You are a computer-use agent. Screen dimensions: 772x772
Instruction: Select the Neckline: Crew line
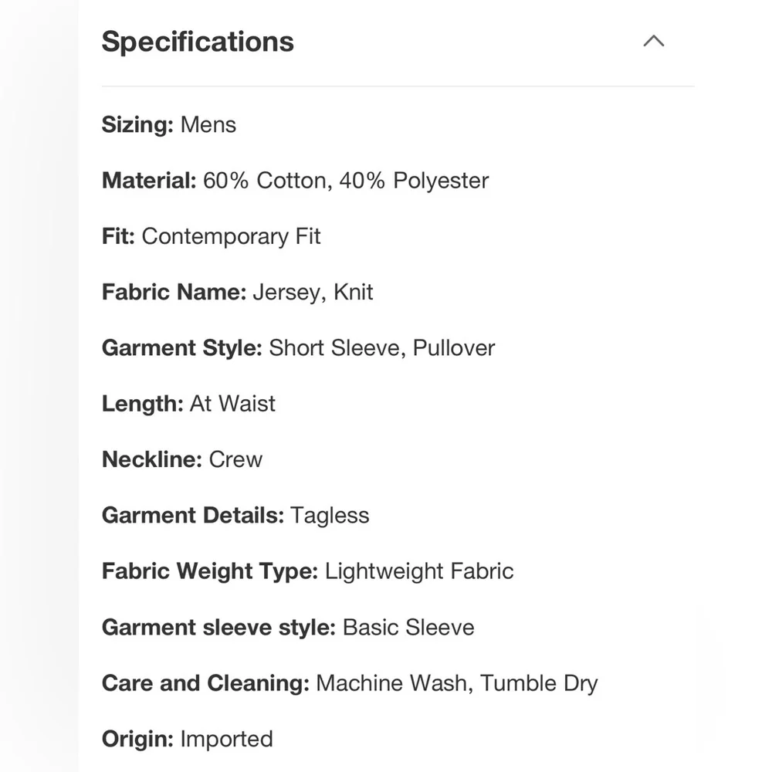182,459
